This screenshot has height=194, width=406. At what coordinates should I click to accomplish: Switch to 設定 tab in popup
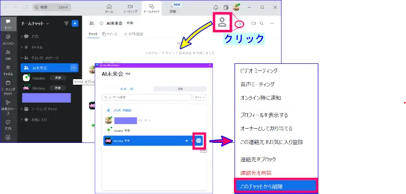(180, 89)
